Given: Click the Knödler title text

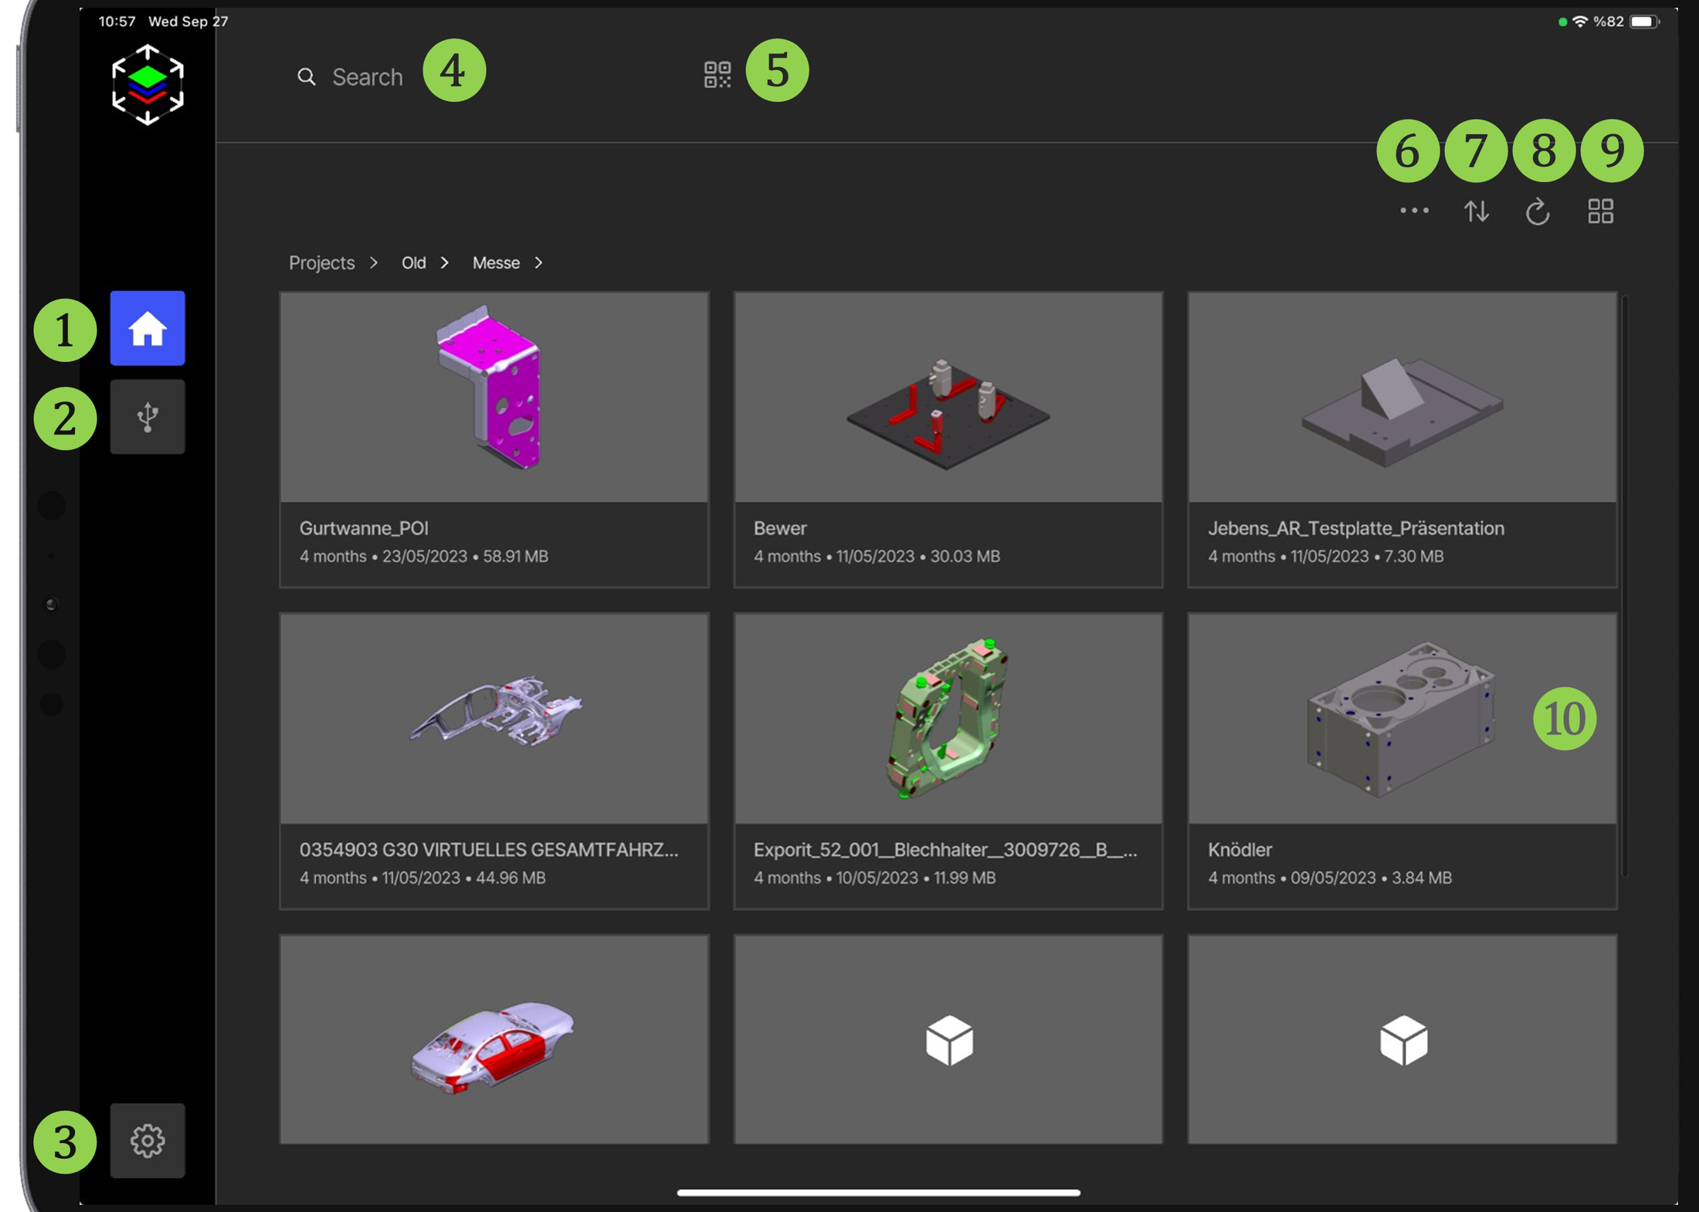Looking at the screenshot, I should pyautogui.click(x=1239, y=849).
